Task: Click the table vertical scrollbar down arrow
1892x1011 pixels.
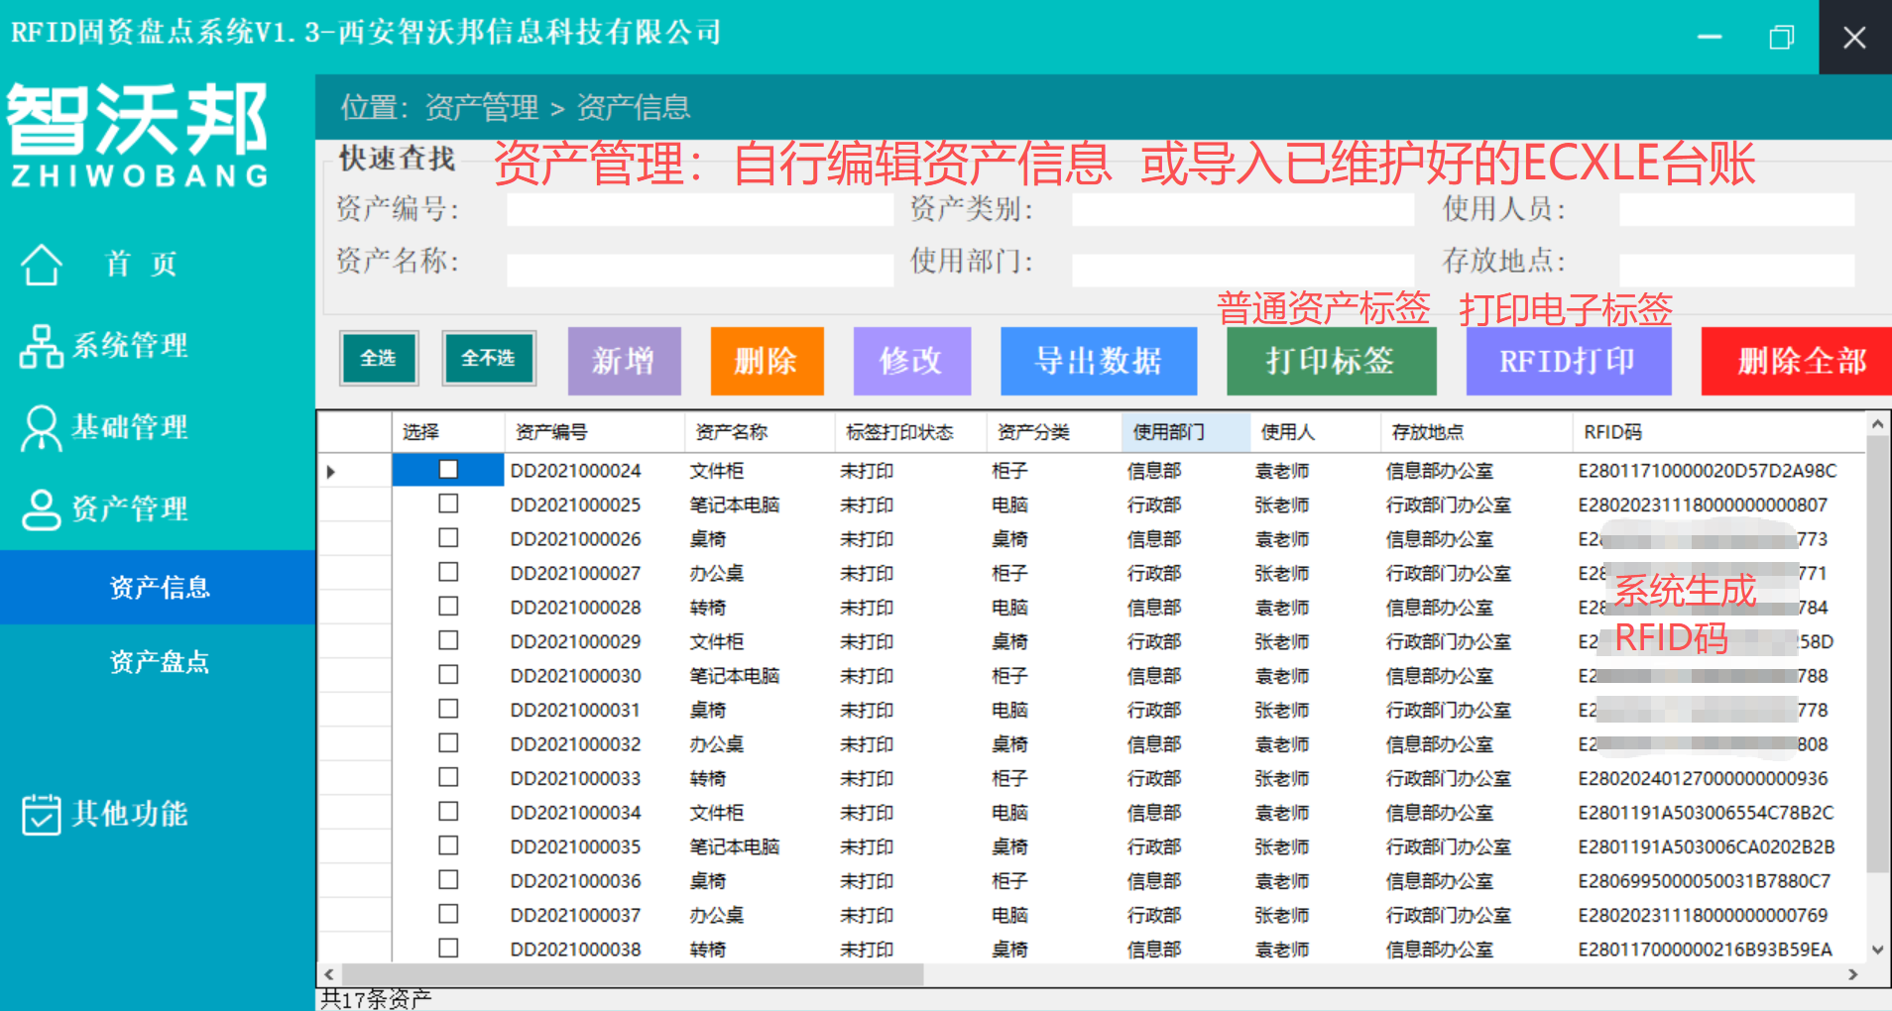Action: pos(1877,950)
